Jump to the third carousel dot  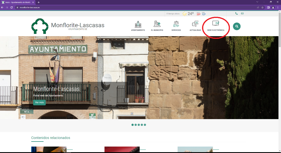[139, 125]
